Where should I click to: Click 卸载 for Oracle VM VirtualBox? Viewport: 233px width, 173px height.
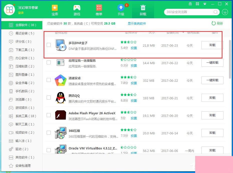click(x=212, y=150)
